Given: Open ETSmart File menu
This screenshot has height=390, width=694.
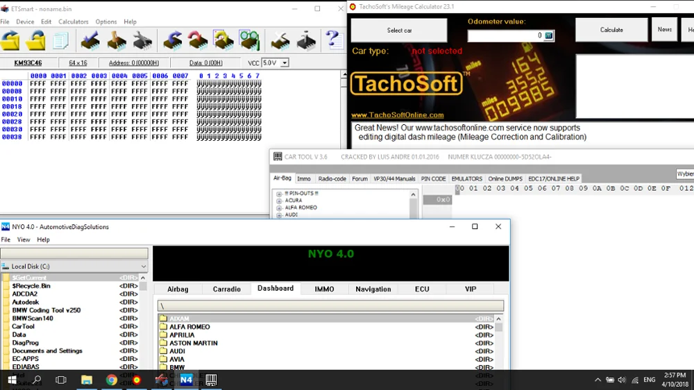Looking at the screenshot, I should coord(5,22).
